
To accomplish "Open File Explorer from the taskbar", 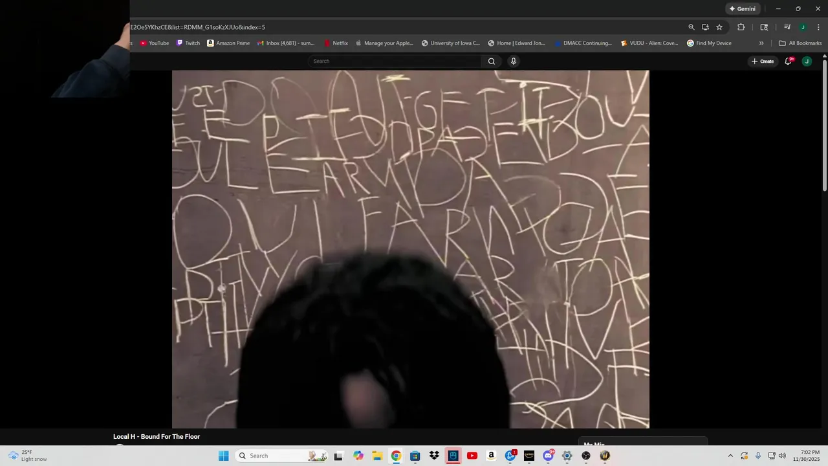I will (377, 456).
